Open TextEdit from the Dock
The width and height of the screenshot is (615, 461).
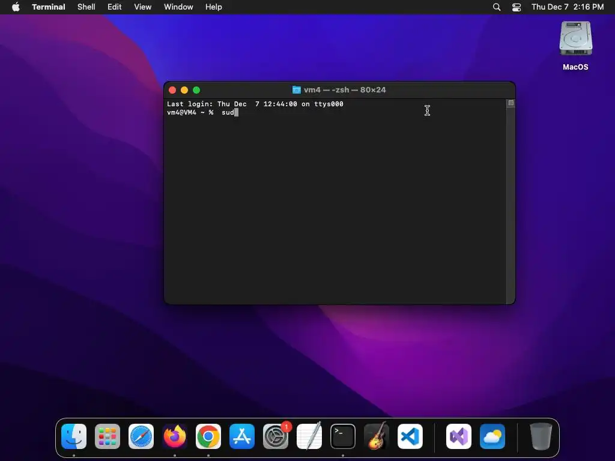pyautogui.click(x=309, y=436)
